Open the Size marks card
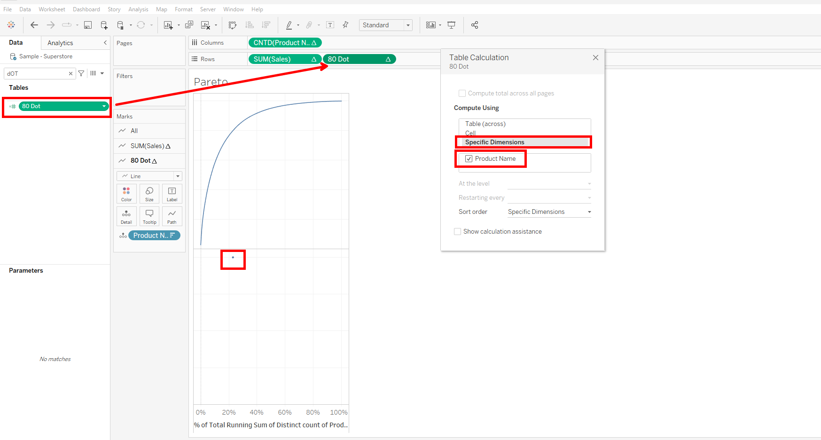Screen dimensions: 821x440 tap(149, 194)
